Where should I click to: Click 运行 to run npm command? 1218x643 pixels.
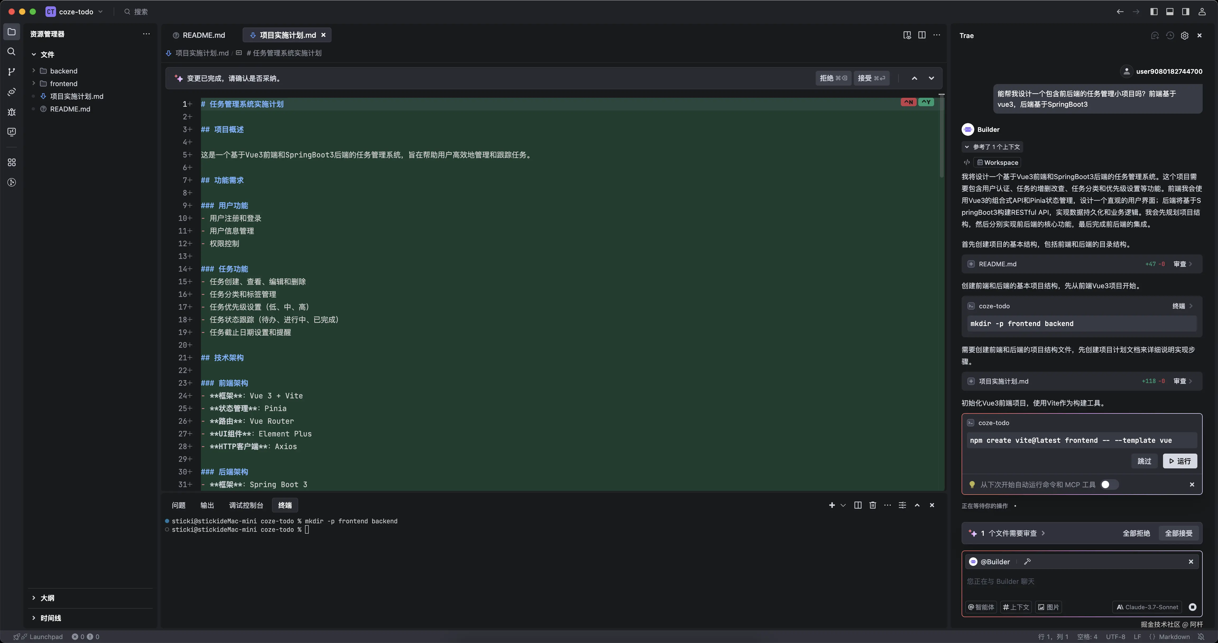tap(1180, 461)
